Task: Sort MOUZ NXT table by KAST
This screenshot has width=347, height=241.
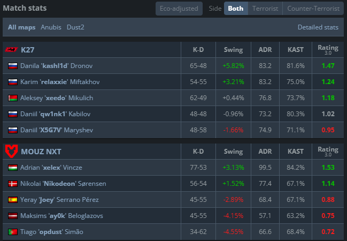Action: point(295,152)
